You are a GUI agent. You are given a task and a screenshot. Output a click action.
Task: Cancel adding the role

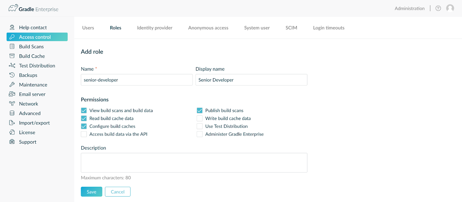click(118, 192)
